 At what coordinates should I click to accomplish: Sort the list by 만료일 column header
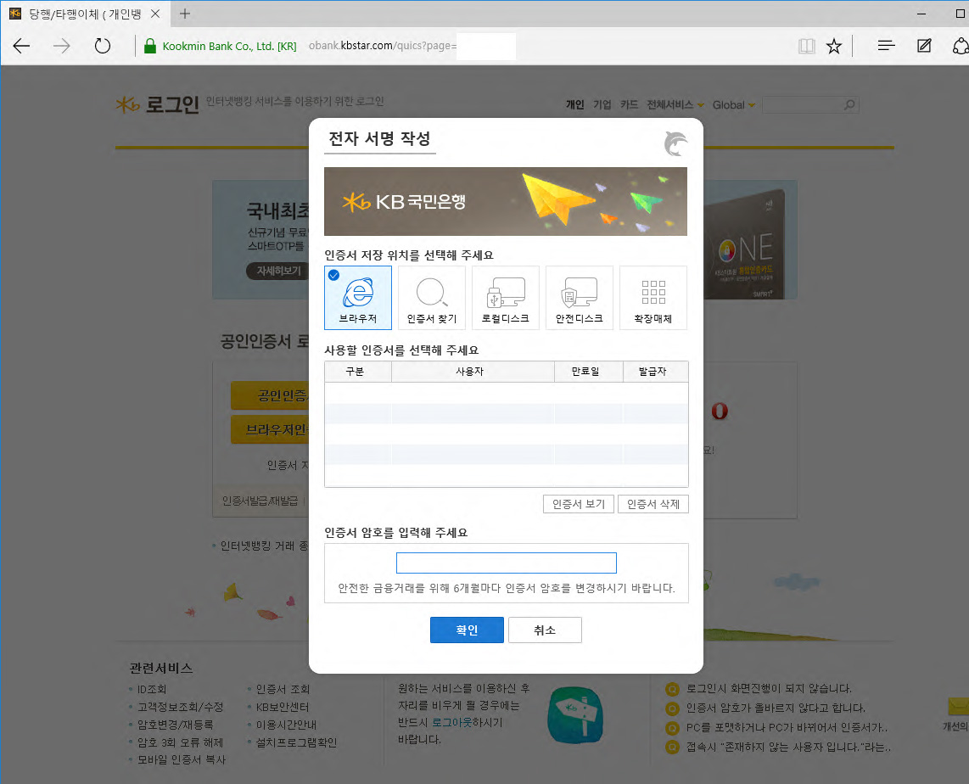(x=588, y=372)
